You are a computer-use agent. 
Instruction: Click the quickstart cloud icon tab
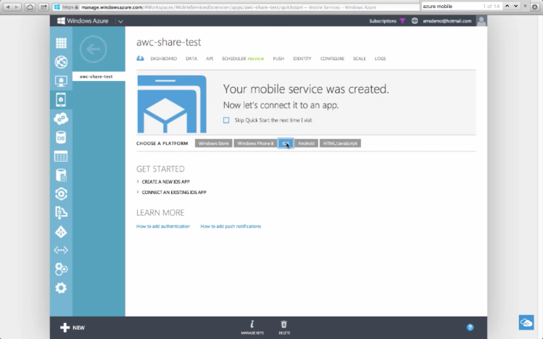point(140,59)
